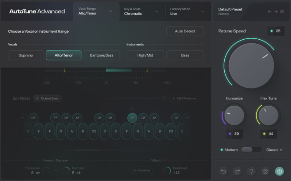
Task: Click the B key next to C2
Action: (x=83, y=131)
